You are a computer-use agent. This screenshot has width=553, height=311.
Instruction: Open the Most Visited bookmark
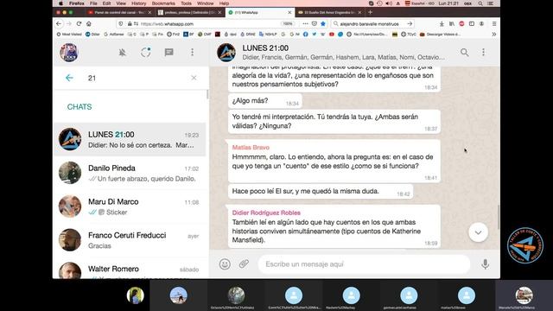coord(69,35)
